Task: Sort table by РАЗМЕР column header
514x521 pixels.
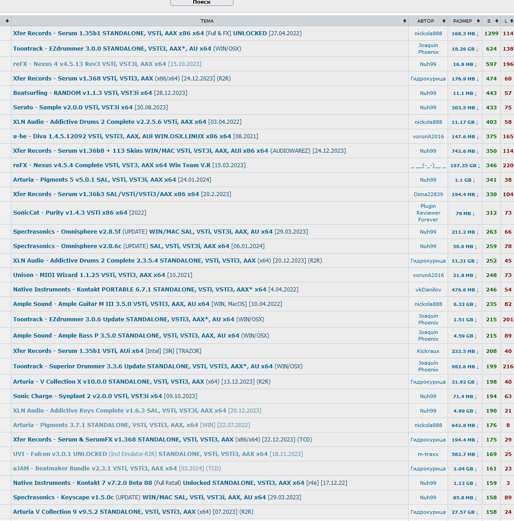Action: click(x=465, y=21)
